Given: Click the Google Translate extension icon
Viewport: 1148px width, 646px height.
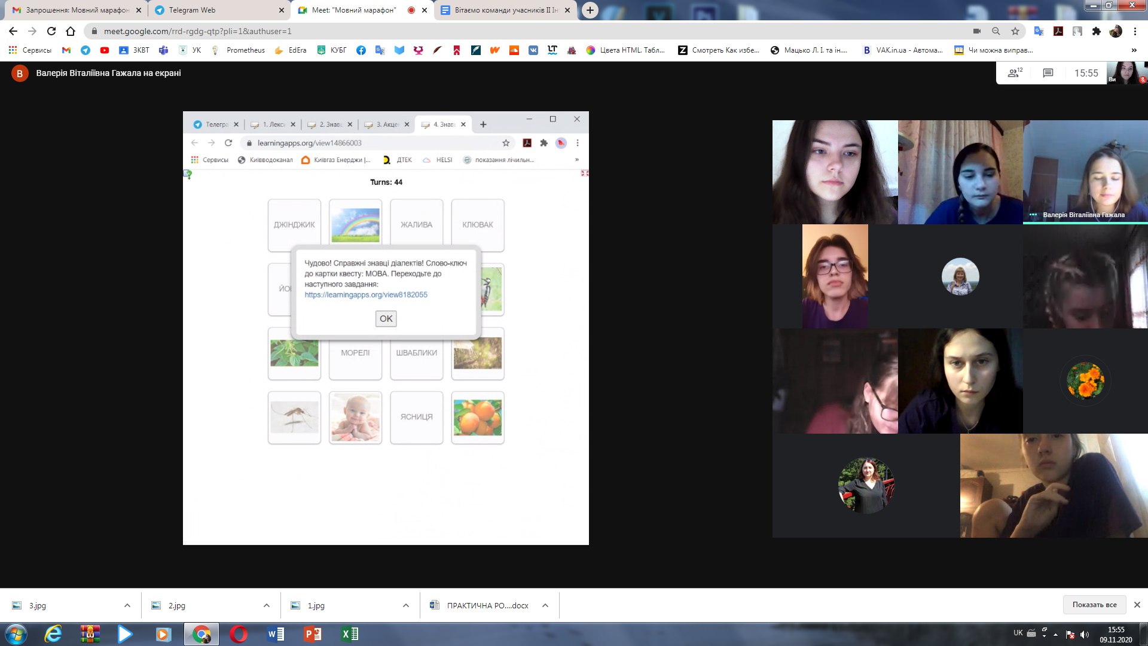Looking at the screenshot, I should pos(1039,31).
